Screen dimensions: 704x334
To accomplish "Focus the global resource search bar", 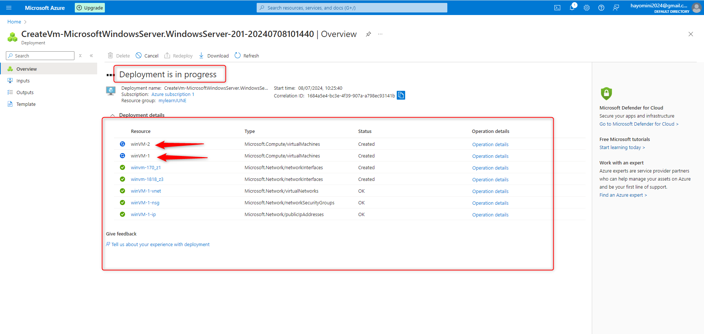I will tap(352, 8).
